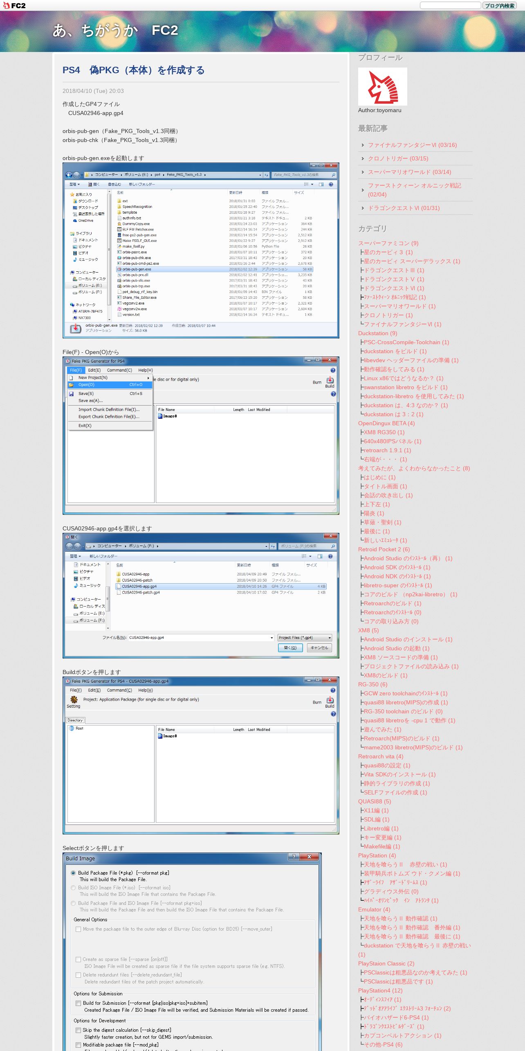Open the PSC-CrossCompile-Toolchain (1) link
This screenshot has width=525, height=1051.
[406, 342]
